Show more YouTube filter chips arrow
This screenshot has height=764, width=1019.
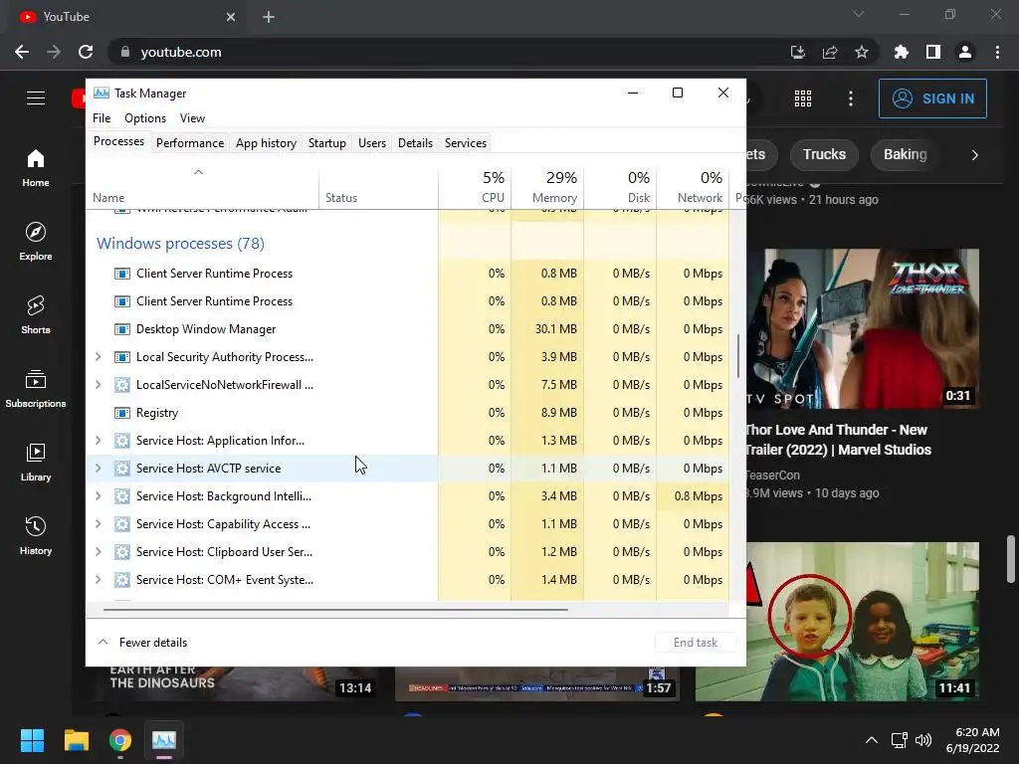(x=974, y=154)
